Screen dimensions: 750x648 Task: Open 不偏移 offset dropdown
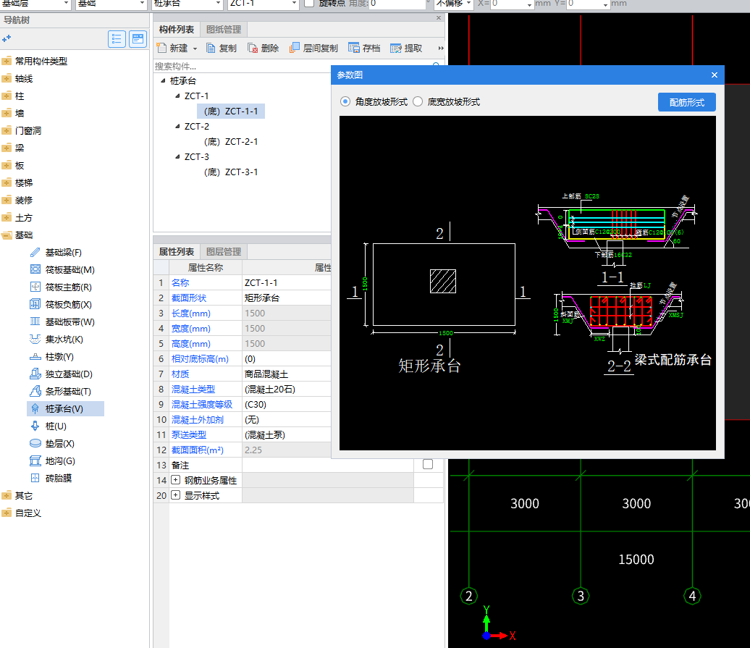pos(469,4)
